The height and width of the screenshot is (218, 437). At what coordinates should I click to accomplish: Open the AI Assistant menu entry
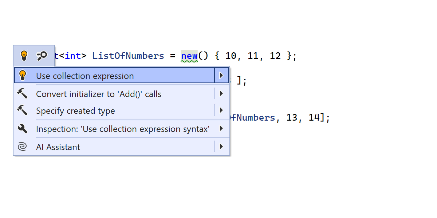point(58,147)
